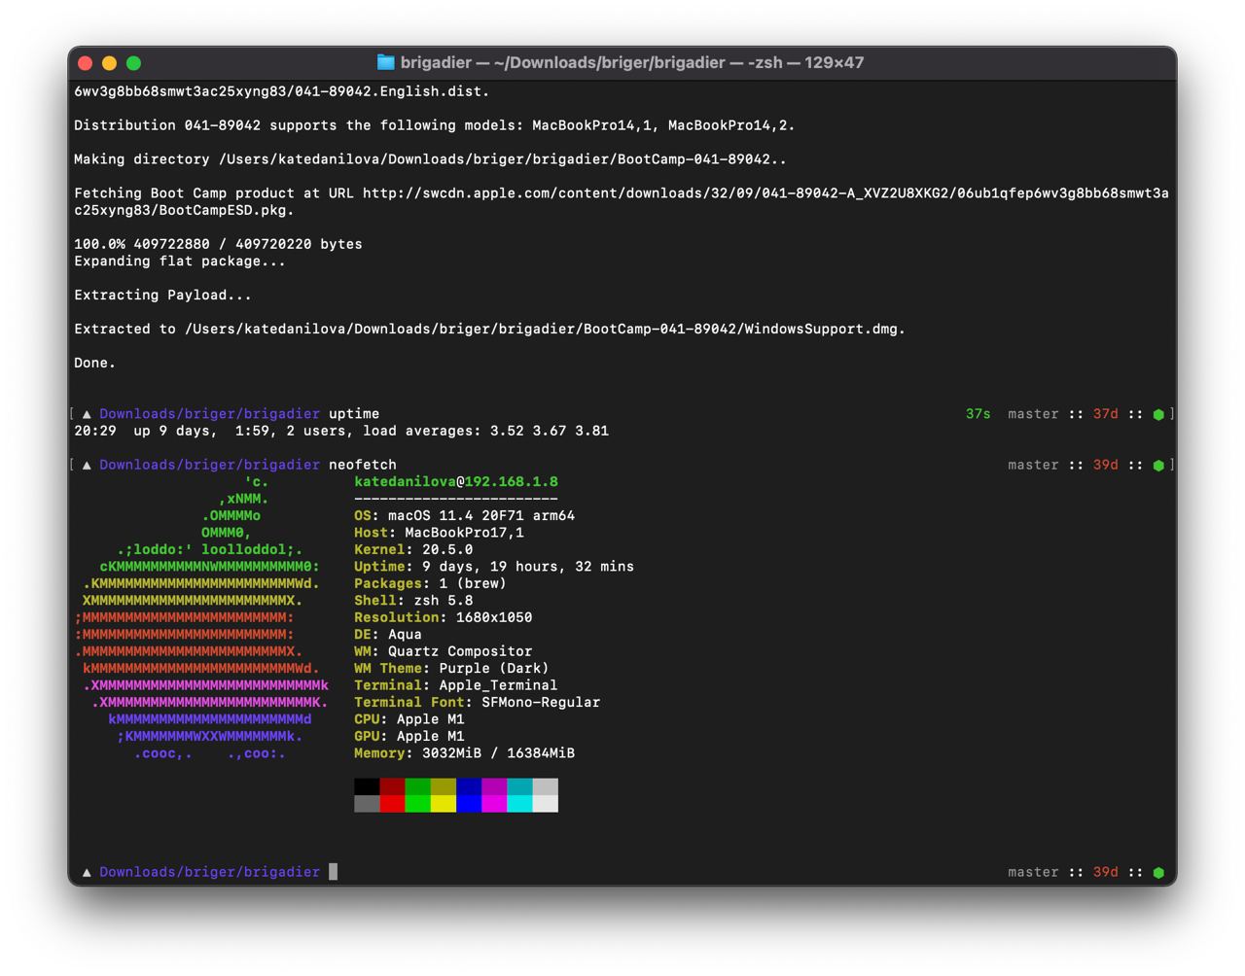Click the 'Downloads/briger/brigadier' path before neofetch
The height and width of the screenshot is (976, 1245).
209,465
